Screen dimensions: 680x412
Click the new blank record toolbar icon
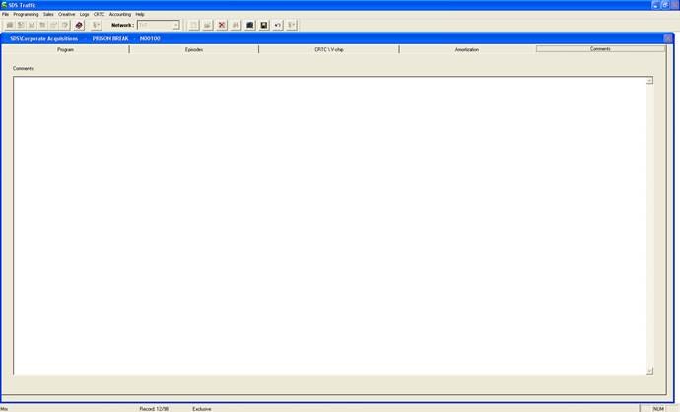click(194, 25)
